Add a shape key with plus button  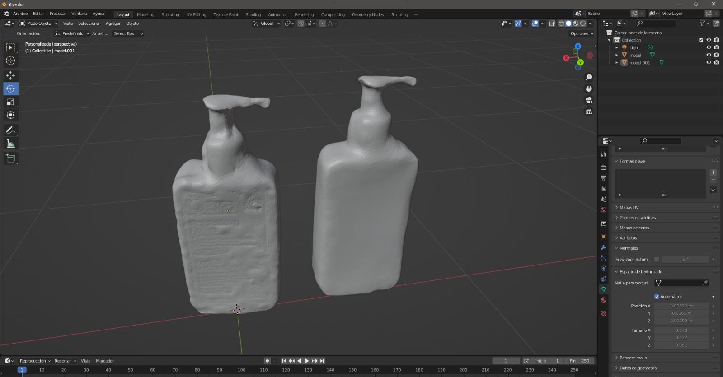tap(713, 172)
